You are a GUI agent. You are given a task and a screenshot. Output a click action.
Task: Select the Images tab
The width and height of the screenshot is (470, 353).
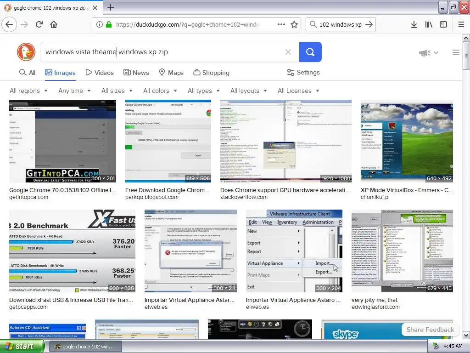point(60,73)
